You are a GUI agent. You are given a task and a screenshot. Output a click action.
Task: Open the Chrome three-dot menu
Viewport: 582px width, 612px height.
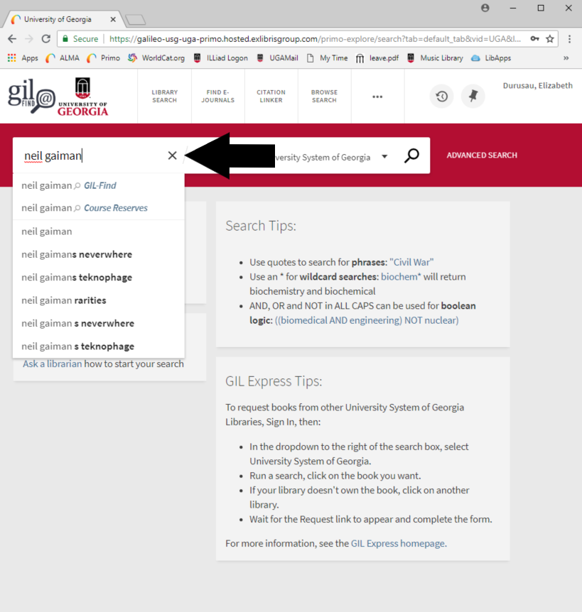[x=569, y=39]
